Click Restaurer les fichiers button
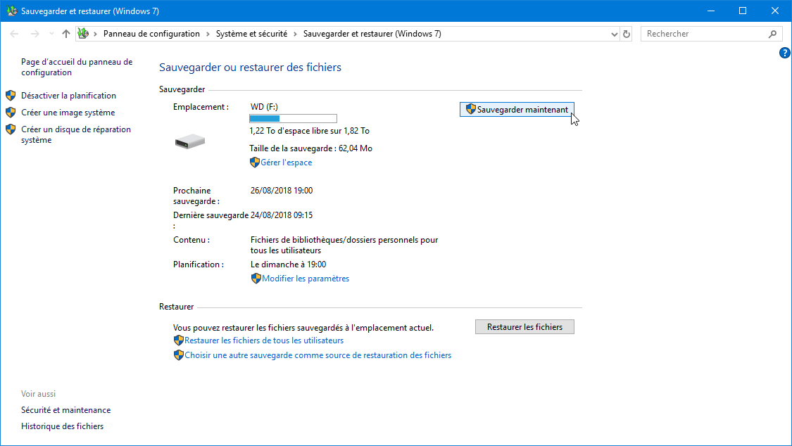 524,327
